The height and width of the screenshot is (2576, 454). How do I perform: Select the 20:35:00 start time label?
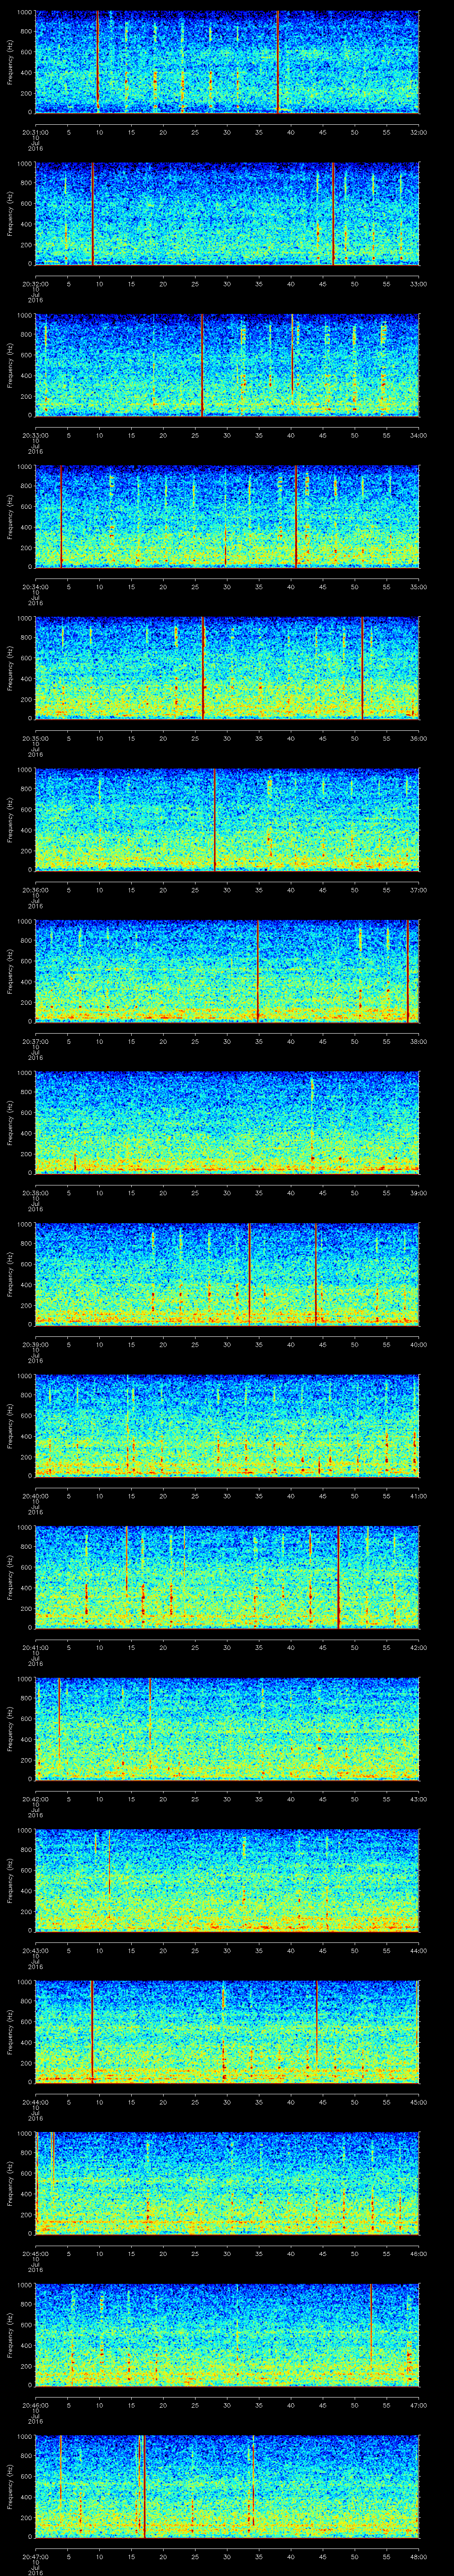pos(35,738)
